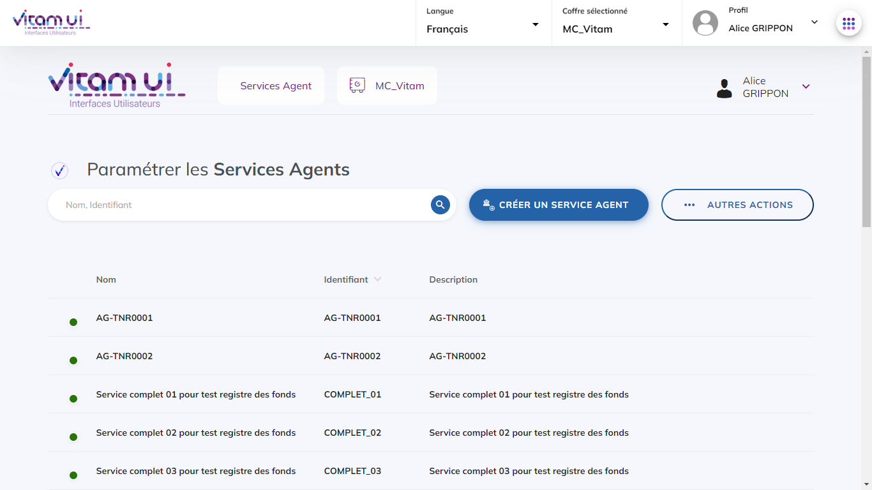The width and height of the screenshot is (872, 490).
Task: Click the checkmark icon beside page title
Action: 60,170
